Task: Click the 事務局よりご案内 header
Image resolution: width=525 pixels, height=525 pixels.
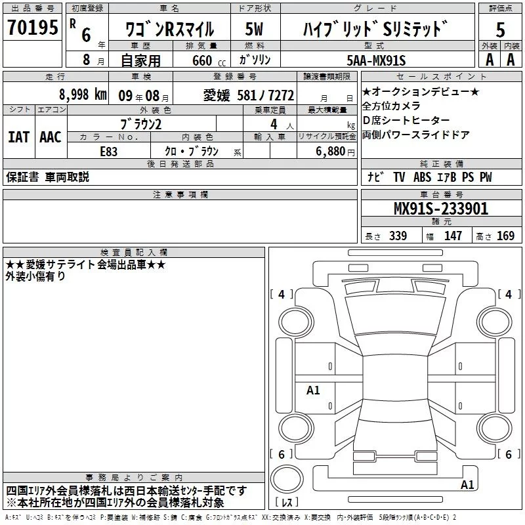Action: [x=134, y=478]
